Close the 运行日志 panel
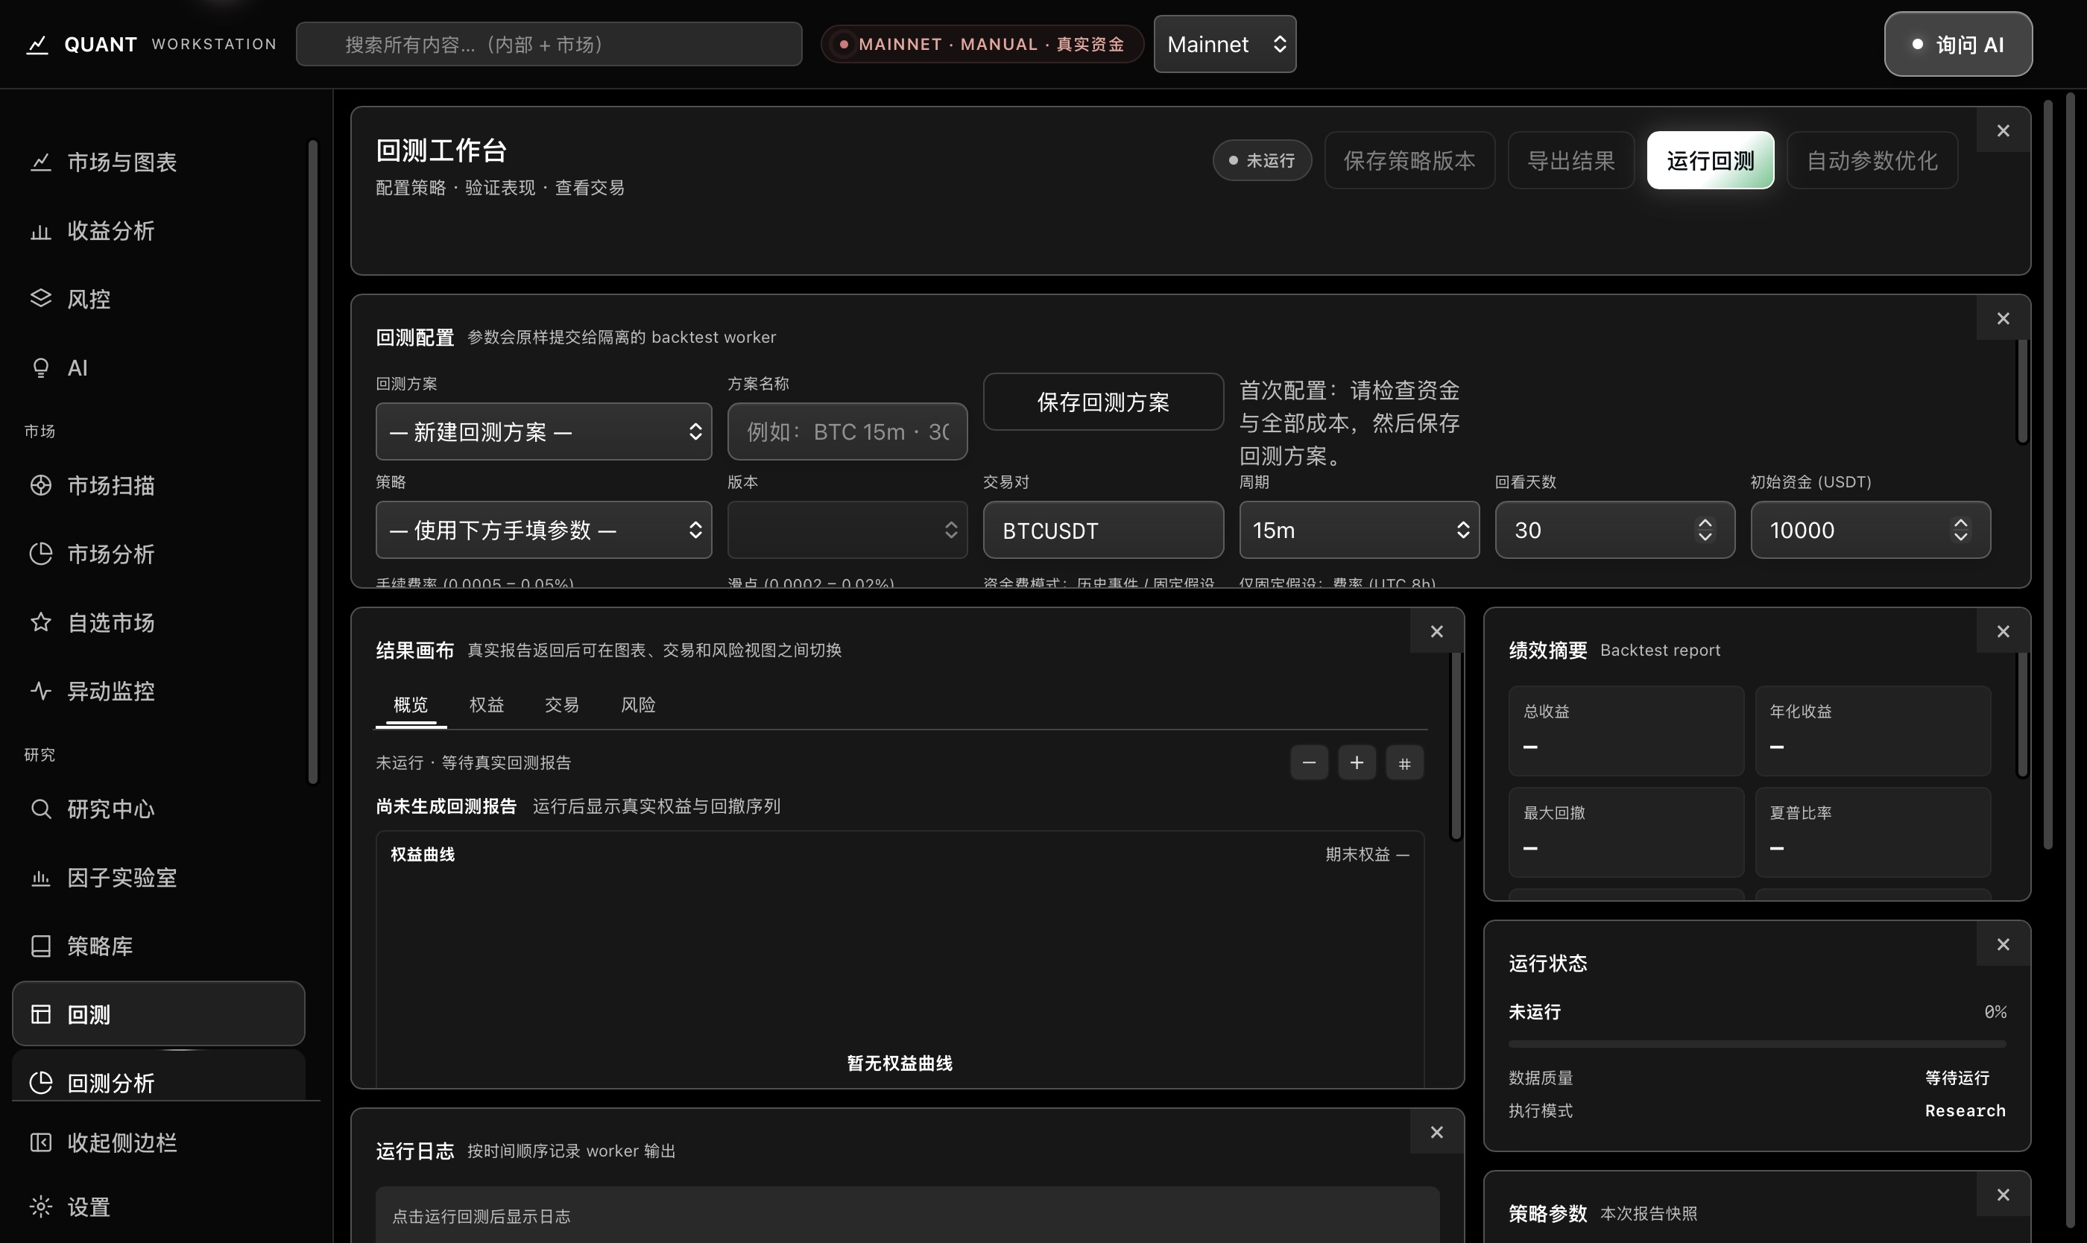The width and height of the screenshot is (2087, 1243). (x=1437, y=1133)
